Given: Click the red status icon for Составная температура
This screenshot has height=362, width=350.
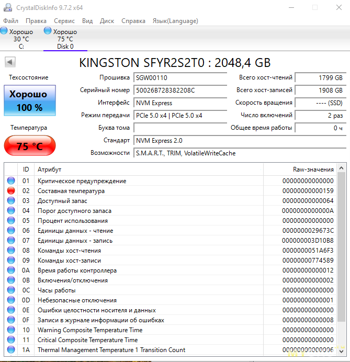Looking at the screenshot, I should pos(11,191).
